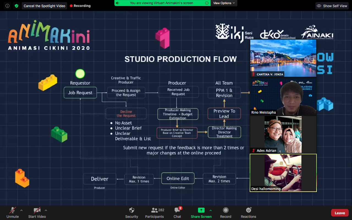Viewport: 352px width, 220px height.
Task: Click the Producer Making Timeline + Budget Estimation box
Action: pos(178,114)
